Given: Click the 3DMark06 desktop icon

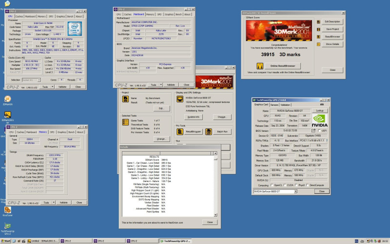Looking at the screenshot, I should coord(7,99).
